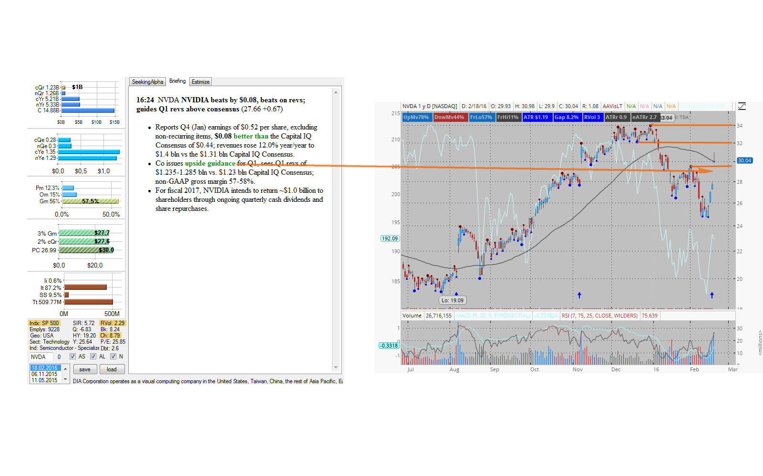Click the blue earnings arrow marker near November
763x476 pixels.
[x=579, y=295]
